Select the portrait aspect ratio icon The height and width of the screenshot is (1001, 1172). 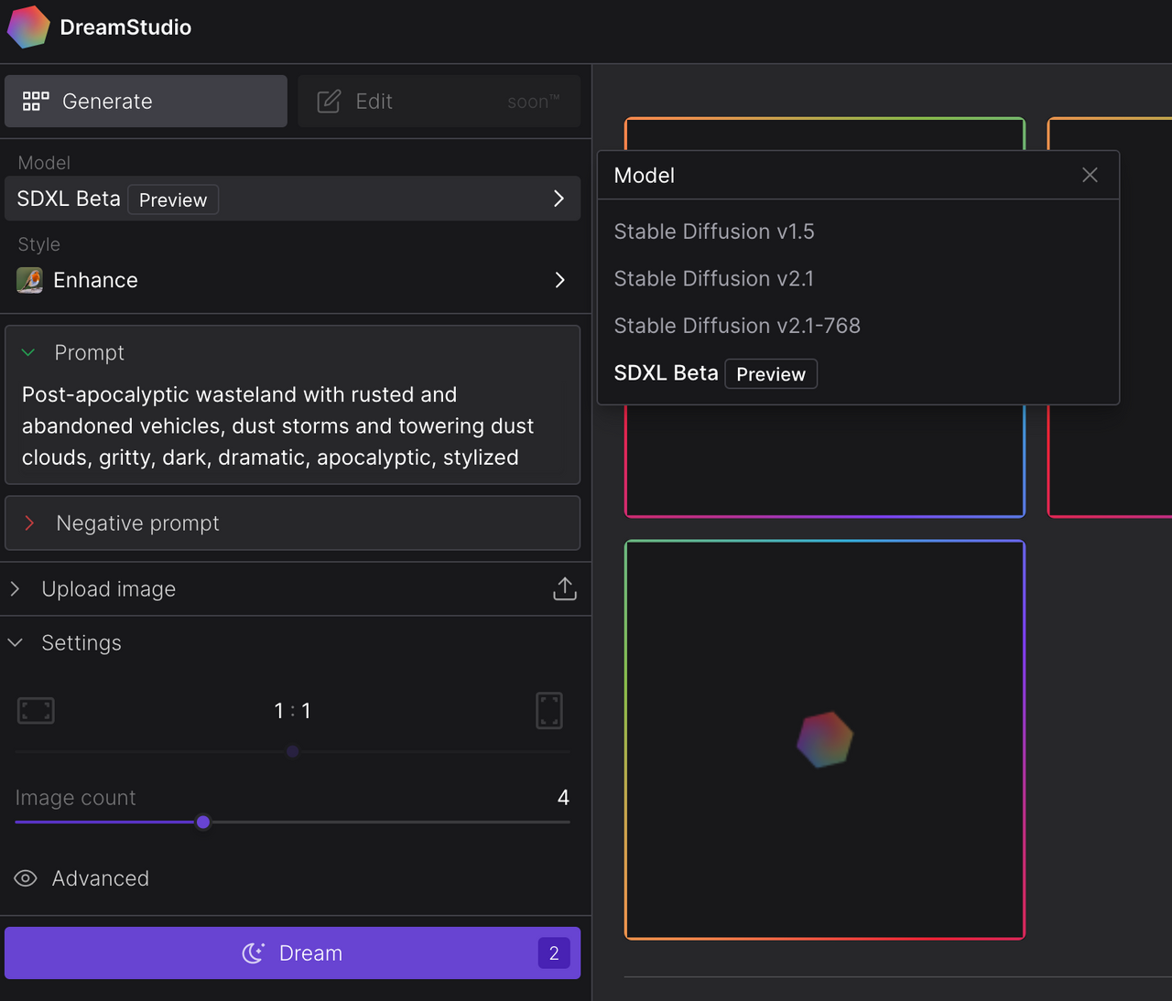(x=549, y=711)
